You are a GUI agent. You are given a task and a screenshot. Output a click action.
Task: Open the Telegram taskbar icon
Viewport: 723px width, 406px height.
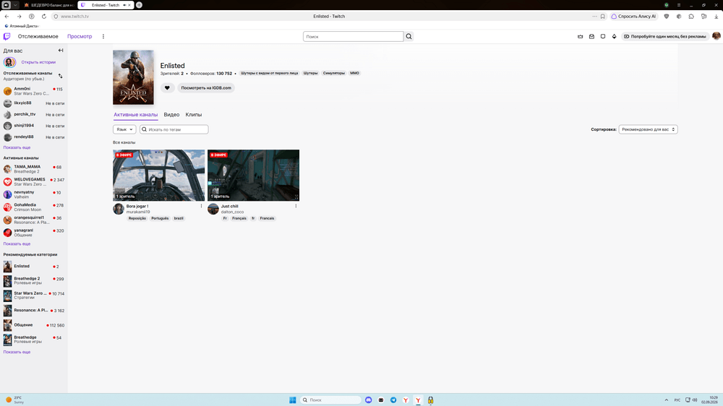pos(393,400)
